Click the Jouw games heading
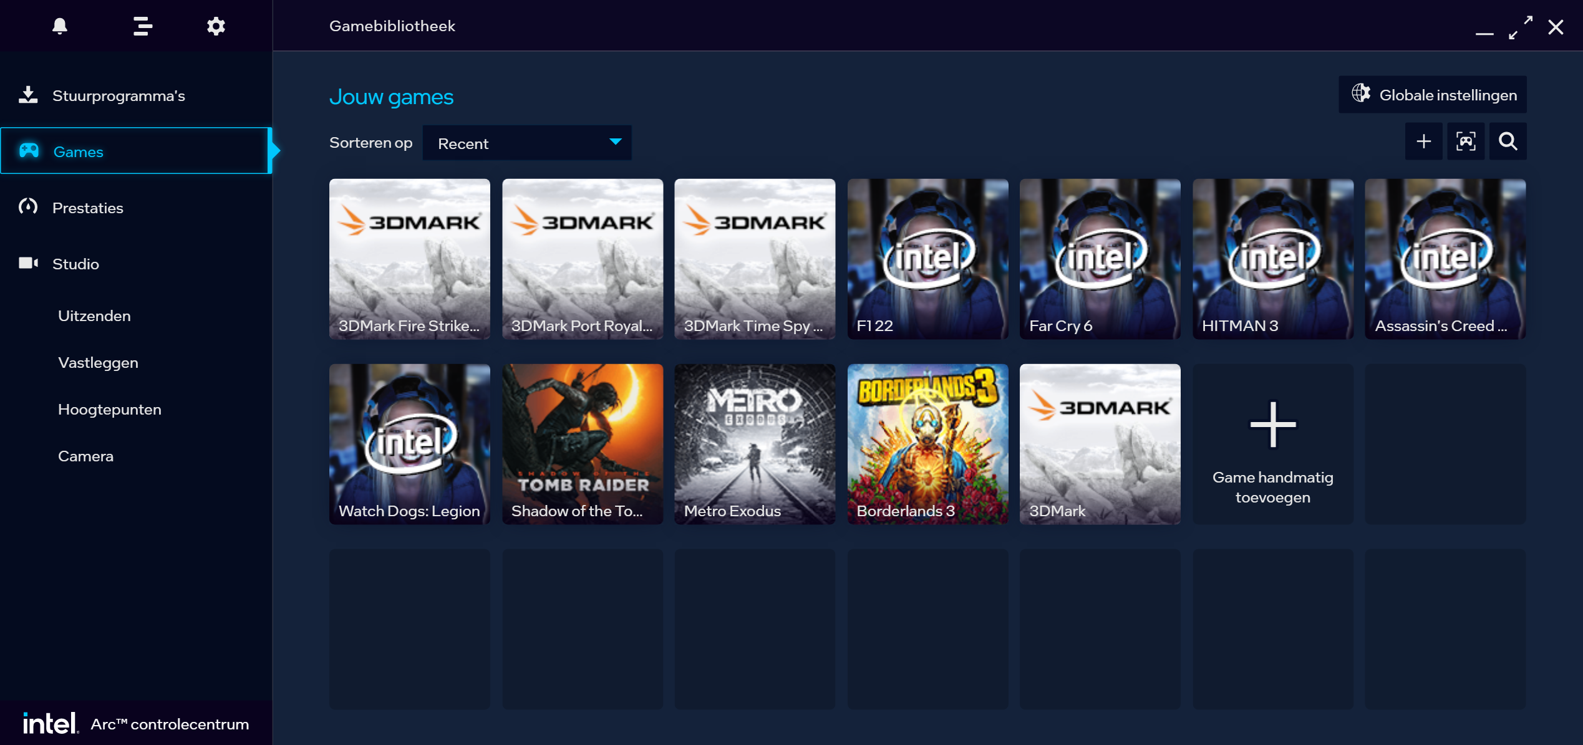This screenshot has width=1583, height=745. tap(391, 97)
